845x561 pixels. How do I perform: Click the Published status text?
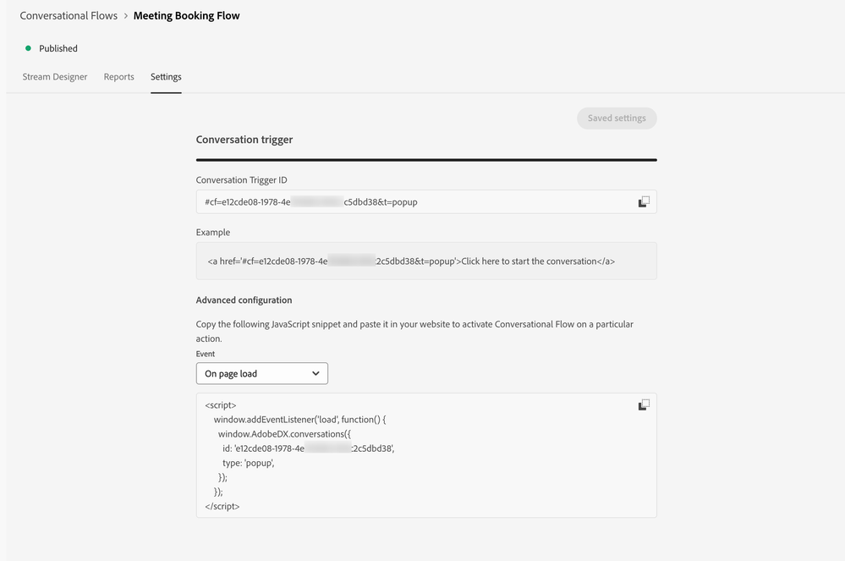tap(58, 48)
